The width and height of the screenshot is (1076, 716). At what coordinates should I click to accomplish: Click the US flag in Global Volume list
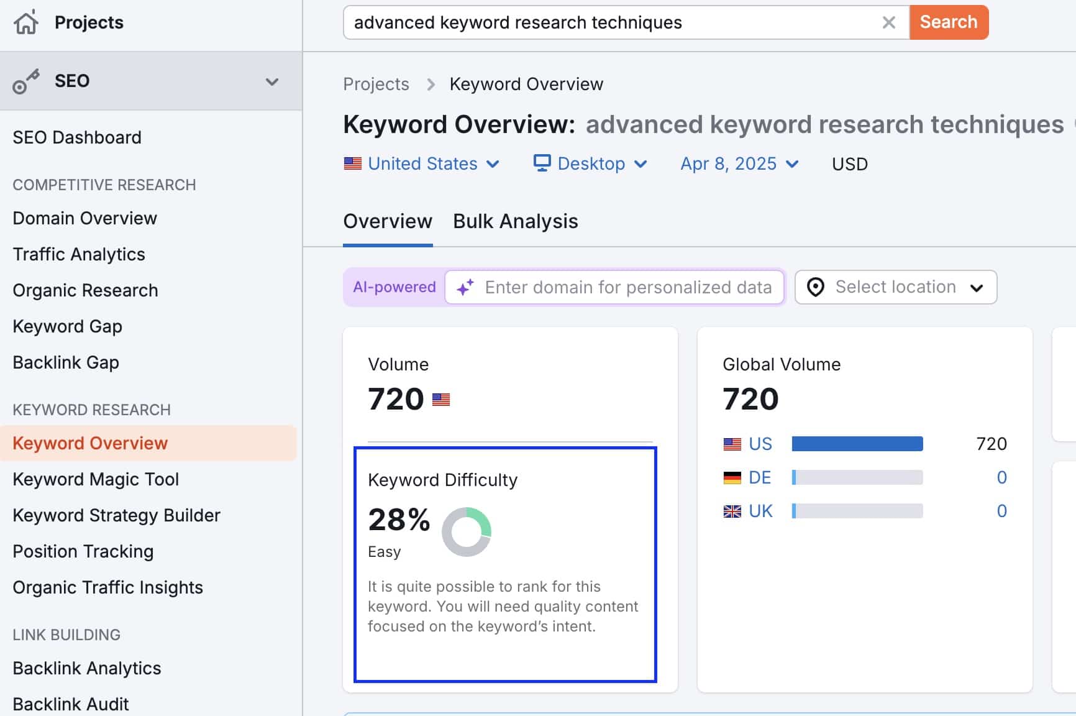point(732,444)
